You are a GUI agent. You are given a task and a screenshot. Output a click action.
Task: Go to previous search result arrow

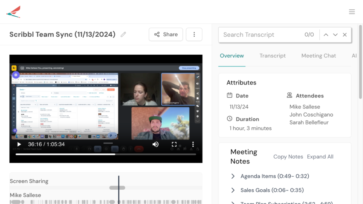click(x=326, y=35)
